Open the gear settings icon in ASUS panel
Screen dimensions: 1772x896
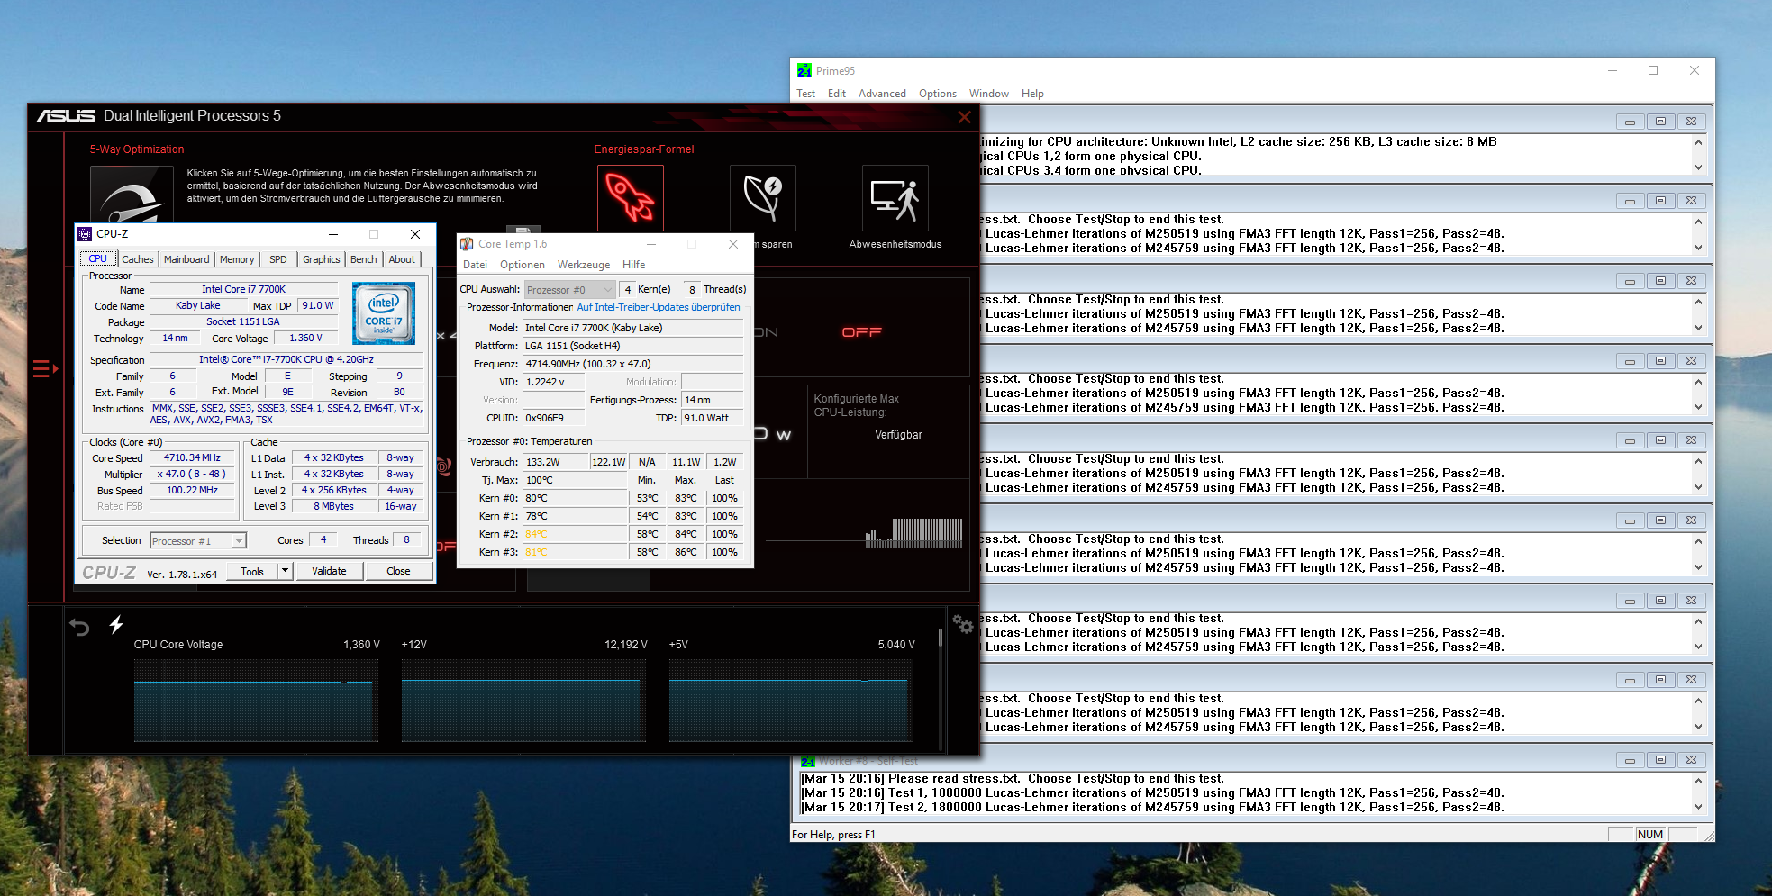pyautogui.click(x=963, y=624)
